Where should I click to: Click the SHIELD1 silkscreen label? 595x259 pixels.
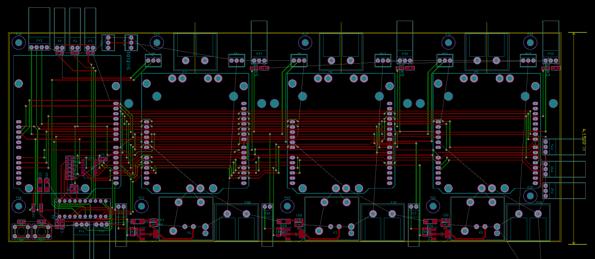[x=129, y=60]
